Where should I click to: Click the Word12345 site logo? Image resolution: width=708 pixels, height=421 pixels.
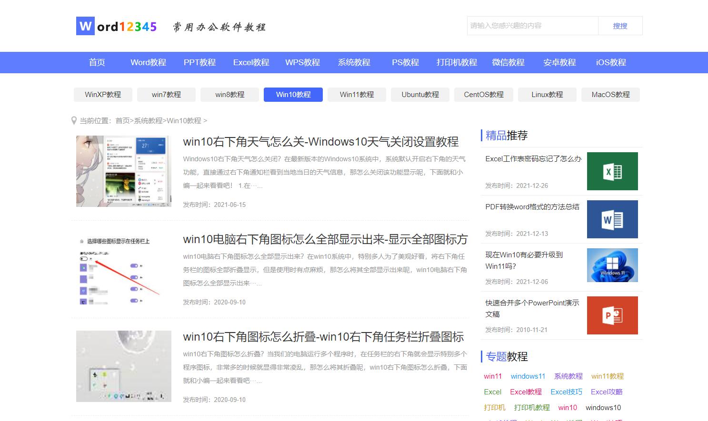[x=117, y=26]
